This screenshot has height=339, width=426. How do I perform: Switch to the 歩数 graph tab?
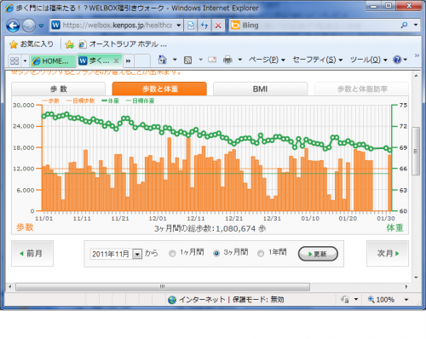tap(58, 89)
